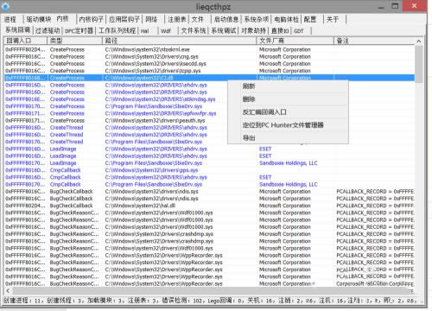
Task: Open the 直接IO sub-tab
Action: [x=280, y=30]
